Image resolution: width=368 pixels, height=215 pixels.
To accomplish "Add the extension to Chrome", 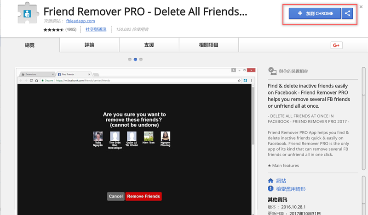I will pyautogui.click(x=315, y=13).
